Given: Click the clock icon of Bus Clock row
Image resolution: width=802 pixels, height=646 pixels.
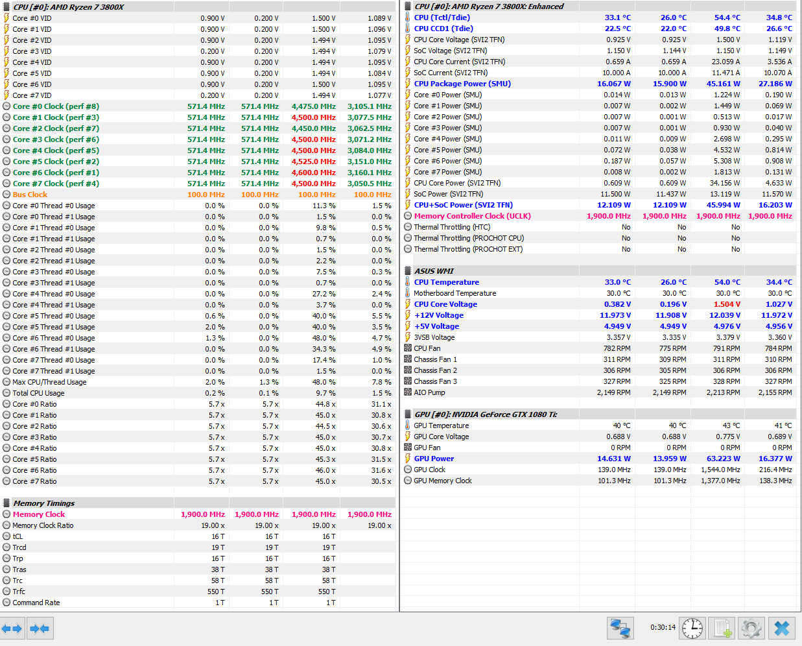Looking at the screenshot, I should point(6,195).
